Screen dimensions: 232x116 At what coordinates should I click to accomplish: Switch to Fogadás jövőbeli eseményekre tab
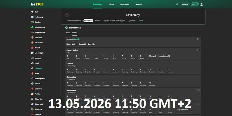click(x=114, y=21)
